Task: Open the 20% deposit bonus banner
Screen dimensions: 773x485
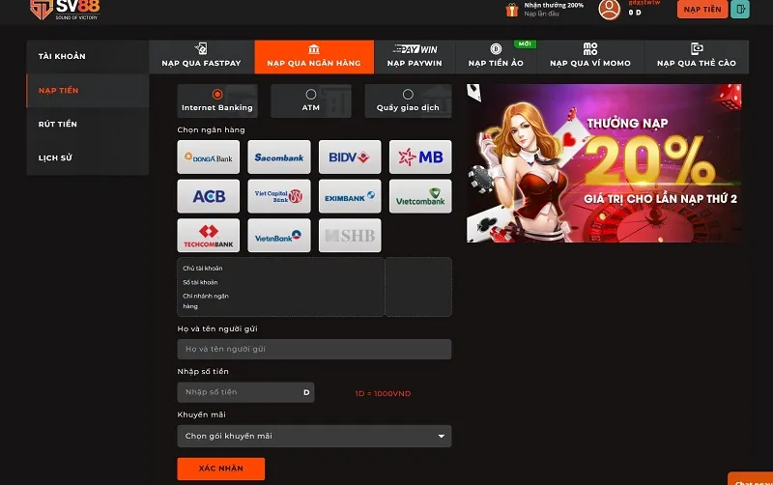Action: 604,162
